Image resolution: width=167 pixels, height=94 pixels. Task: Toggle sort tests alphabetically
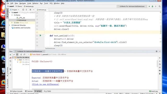21,55
